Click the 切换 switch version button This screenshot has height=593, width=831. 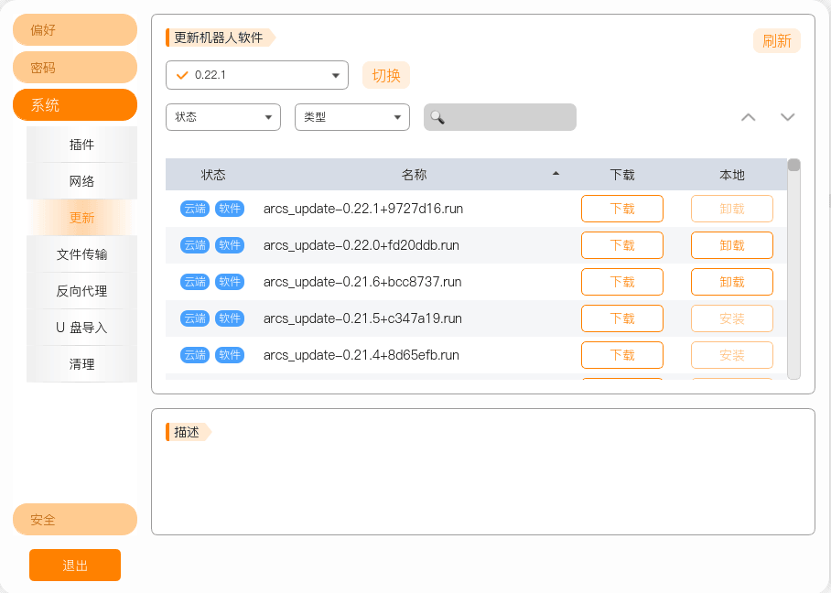click(x=386, y=75)
